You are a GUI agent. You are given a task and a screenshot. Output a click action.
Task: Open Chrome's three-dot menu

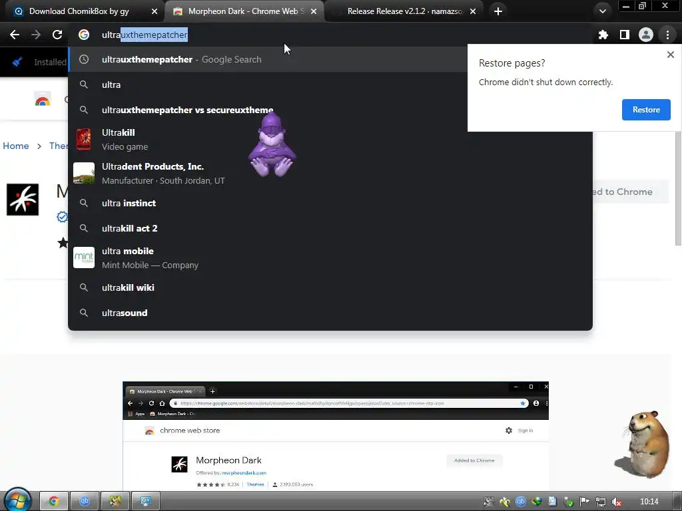(667, 35)
